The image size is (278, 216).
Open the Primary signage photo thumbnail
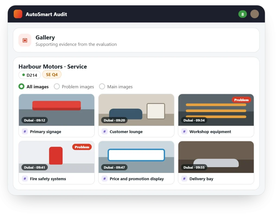pos(56,110)
